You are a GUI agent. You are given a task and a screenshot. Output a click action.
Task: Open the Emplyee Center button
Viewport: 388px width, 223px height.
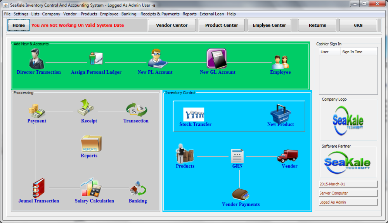point(269,25)
